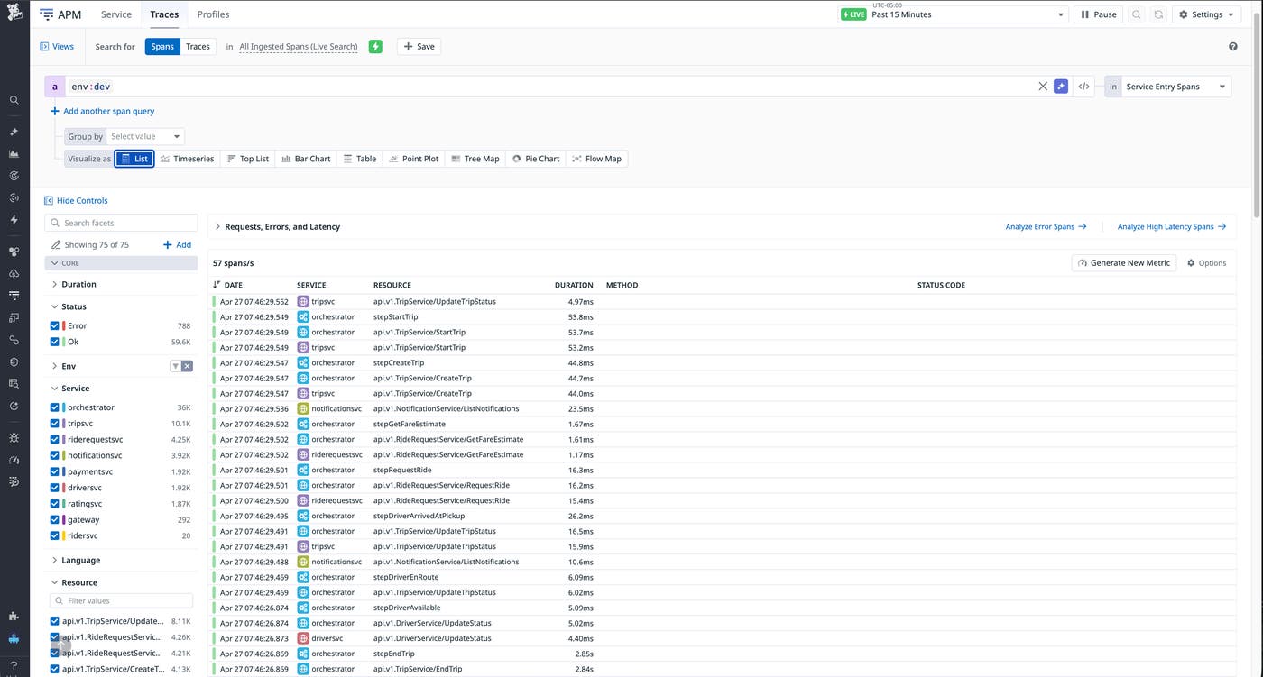Click the service icon on the driversvc row

(x=303, y=638)
